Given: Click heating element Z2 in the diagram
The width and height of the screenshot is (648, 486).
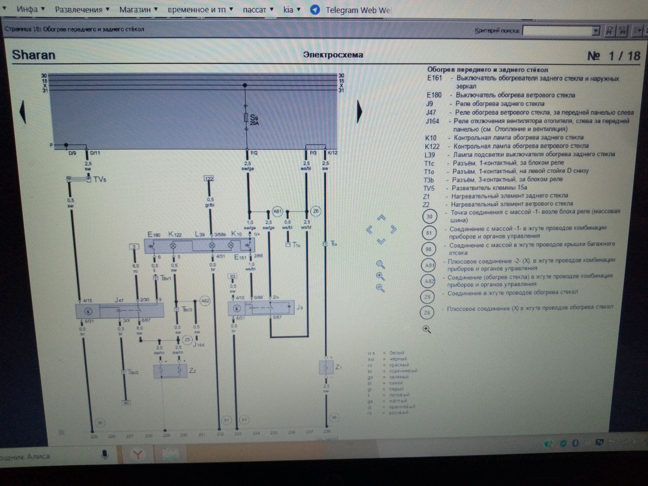Looking at the screenshot, I should click(170, 371).
